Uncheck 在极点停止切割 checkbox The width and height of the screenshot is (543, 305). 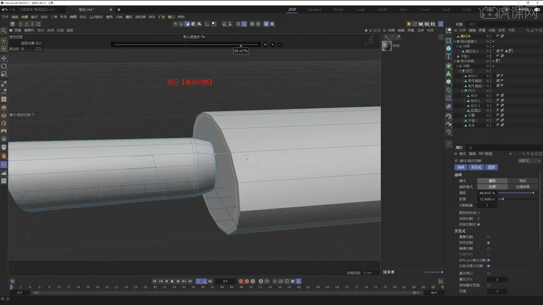pyautogui.click(x=488, y=266)
